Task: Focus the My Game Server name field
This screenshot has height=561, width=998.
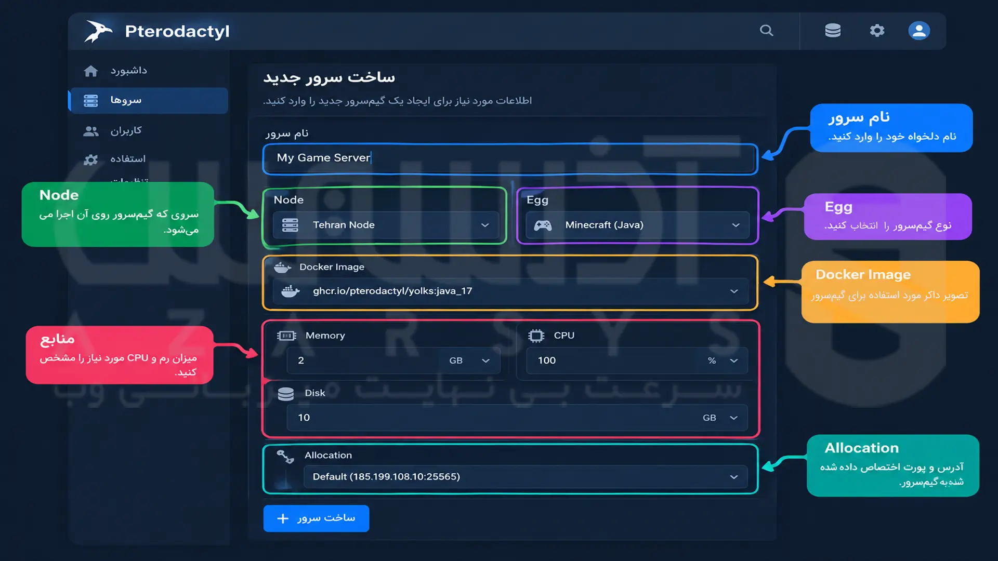Action: tap(510, 158)
